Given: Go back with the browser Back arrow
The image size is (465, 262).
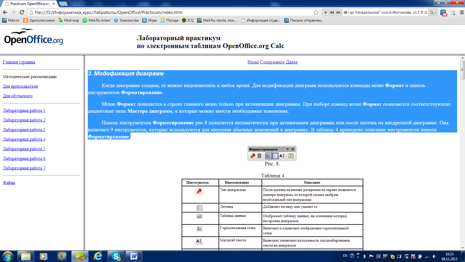Looking at the screenshot, I should pos(5,12).
